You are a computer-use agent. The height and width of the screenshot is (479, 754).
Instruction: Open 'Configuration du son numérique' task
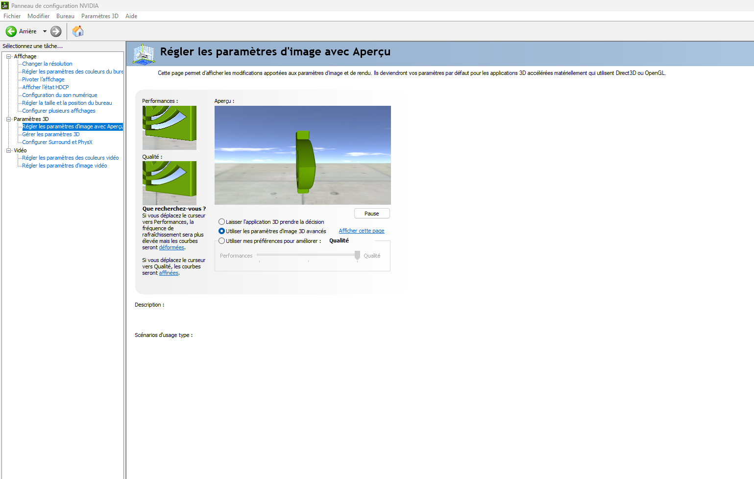pyautogui.click(x=60, y=95)
